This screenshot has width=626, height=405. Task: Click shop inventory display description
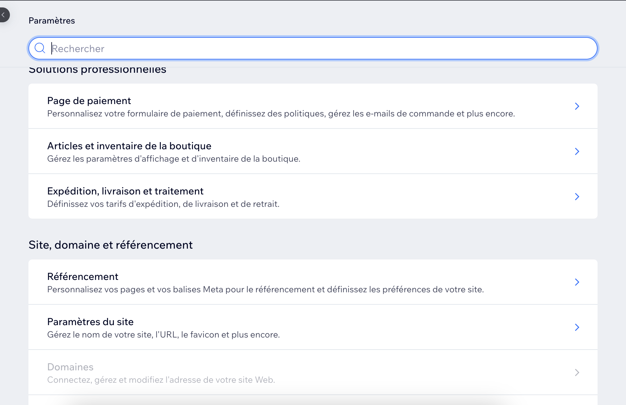coord(174,159)
